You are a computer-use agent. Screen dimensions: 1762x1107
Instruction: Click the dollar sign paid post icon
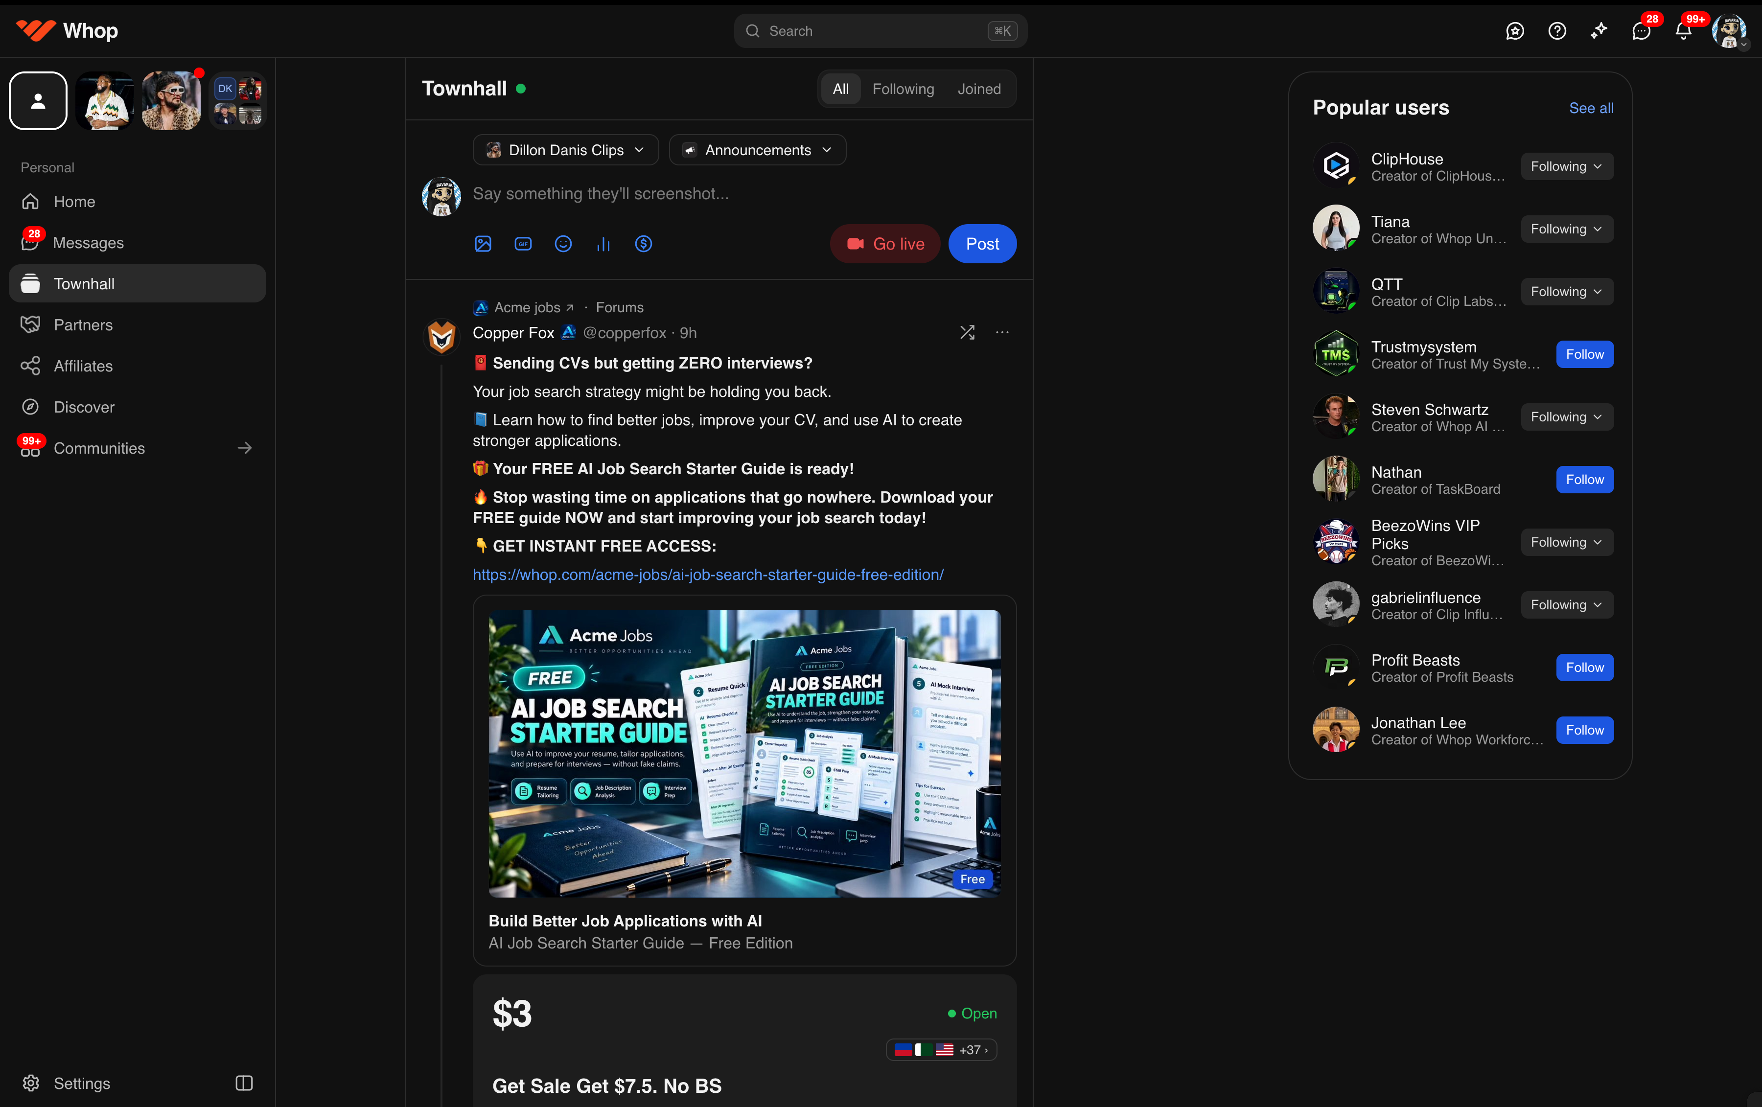(x=644, y=244)
